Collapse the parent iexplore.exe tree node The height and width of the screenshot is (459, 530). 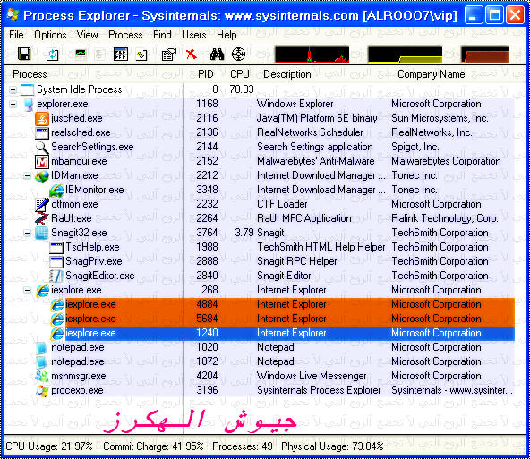tap(28, 290)
